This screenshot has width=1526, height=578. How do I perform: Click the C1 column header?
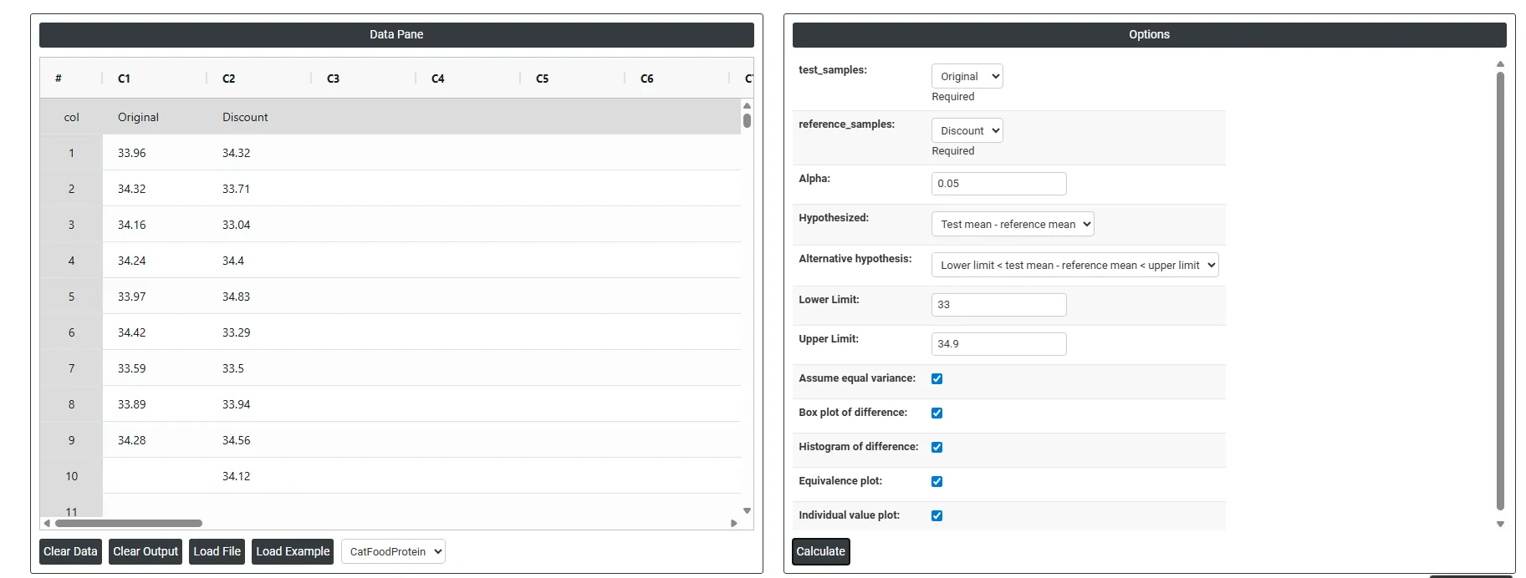155,79
